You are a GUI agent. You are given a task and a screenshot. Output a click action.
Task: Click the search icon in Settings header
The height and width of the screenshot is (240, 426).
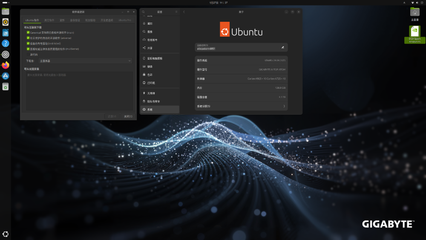(144, 12)
